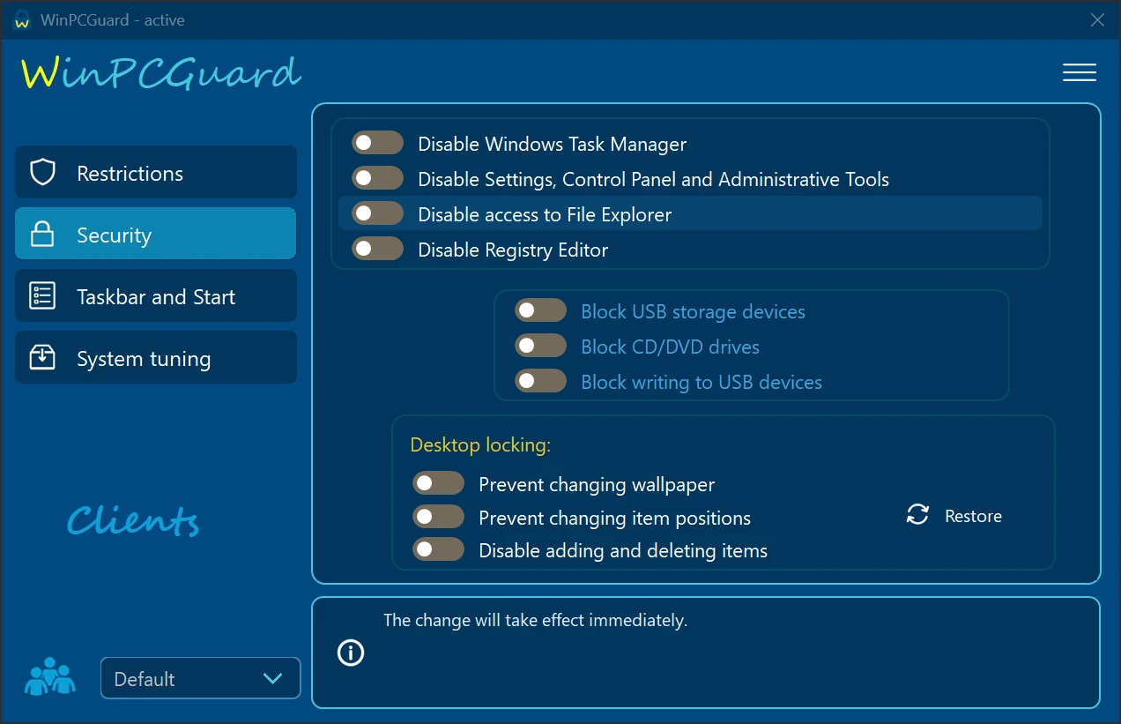Click the WinPCGuard title bar app icon

pyautogui.click(x=23, y=20)
